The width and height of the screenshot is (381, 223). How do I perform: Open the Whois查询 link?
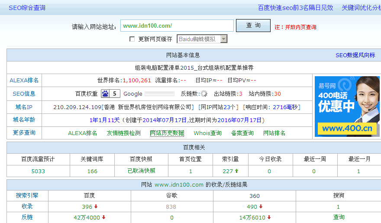[207, 133]
